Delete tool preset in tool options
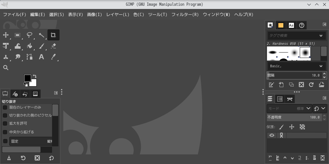This screenshot has height=164, width=329. pos(37,158)
